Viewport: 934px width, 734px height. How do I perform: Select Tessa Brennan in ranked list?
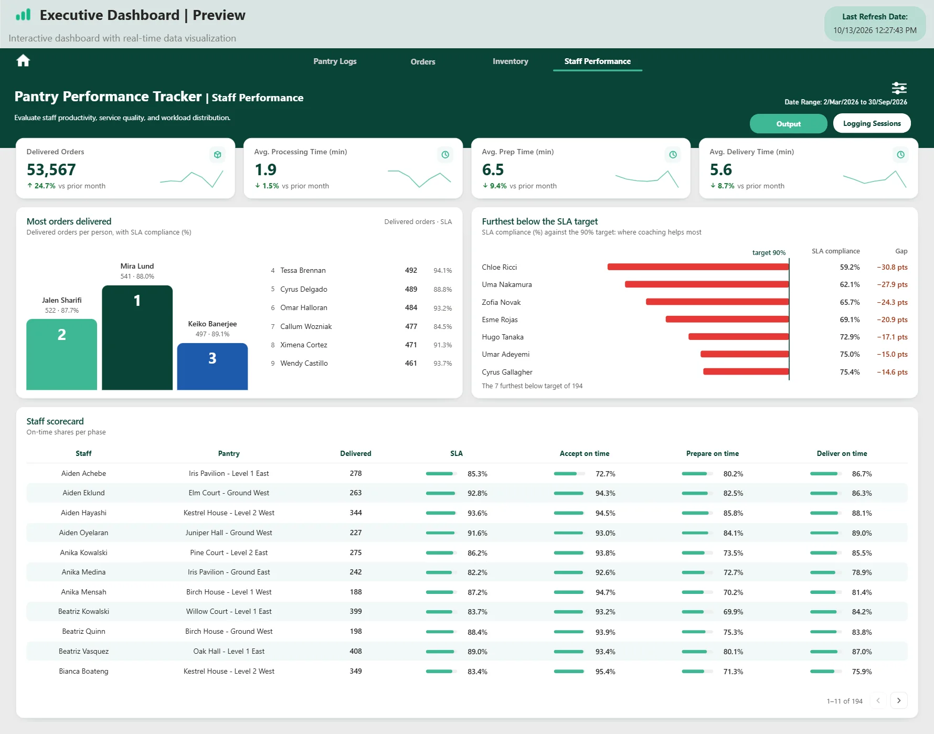pos(303,271)
